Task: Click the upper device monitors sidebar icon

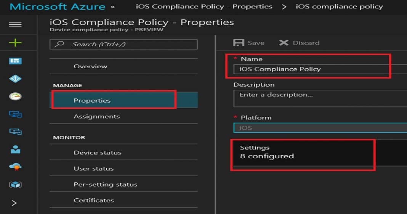Action: tap(15, 114)
